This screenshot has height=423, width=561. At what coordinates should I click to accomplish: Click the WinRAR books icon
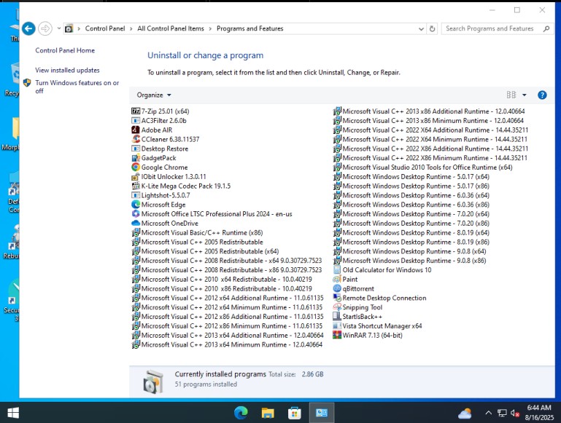[x=337, y=335]
